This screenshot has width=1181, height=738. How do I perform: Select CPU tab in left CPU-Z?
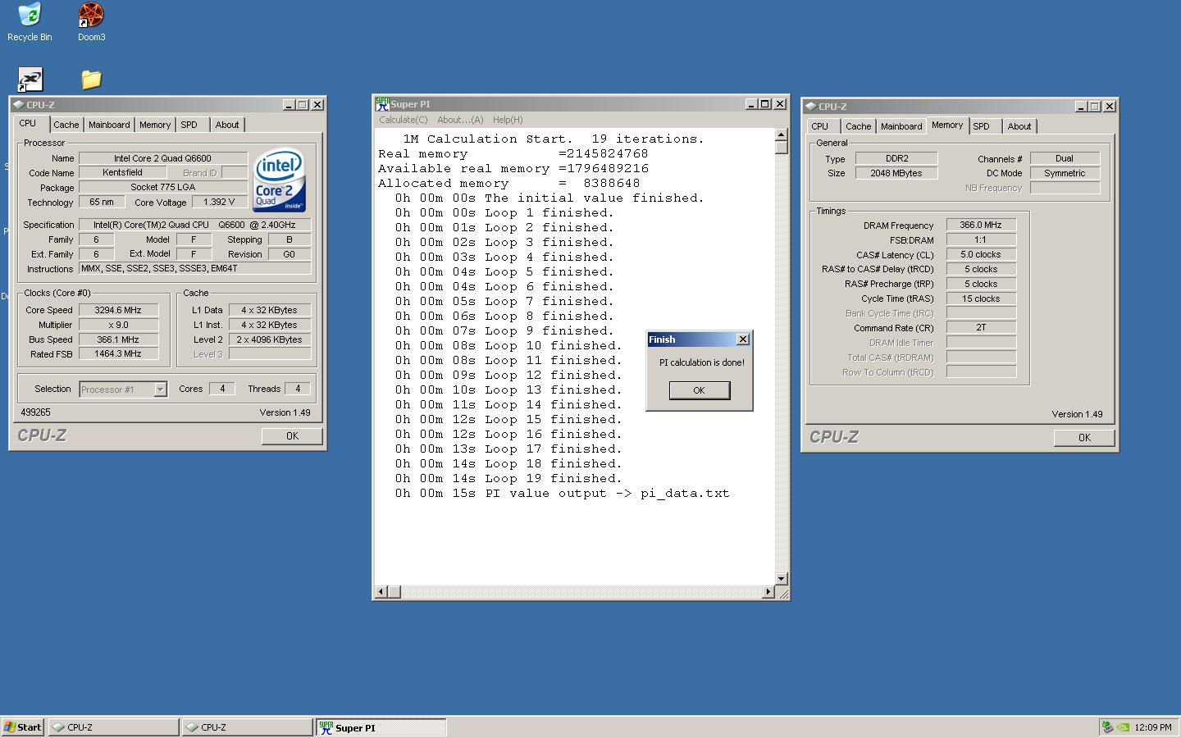pos(28,123)
